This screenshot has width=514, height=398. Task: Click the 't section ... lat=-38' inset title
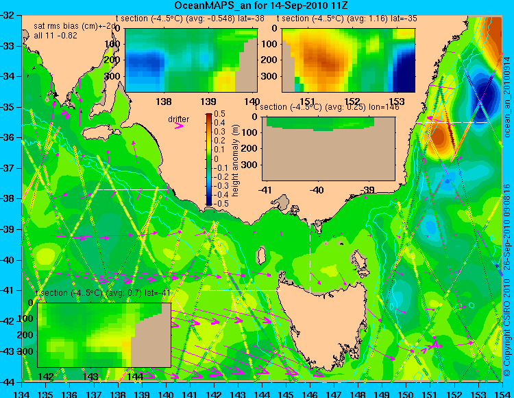(x=190, y=19)
